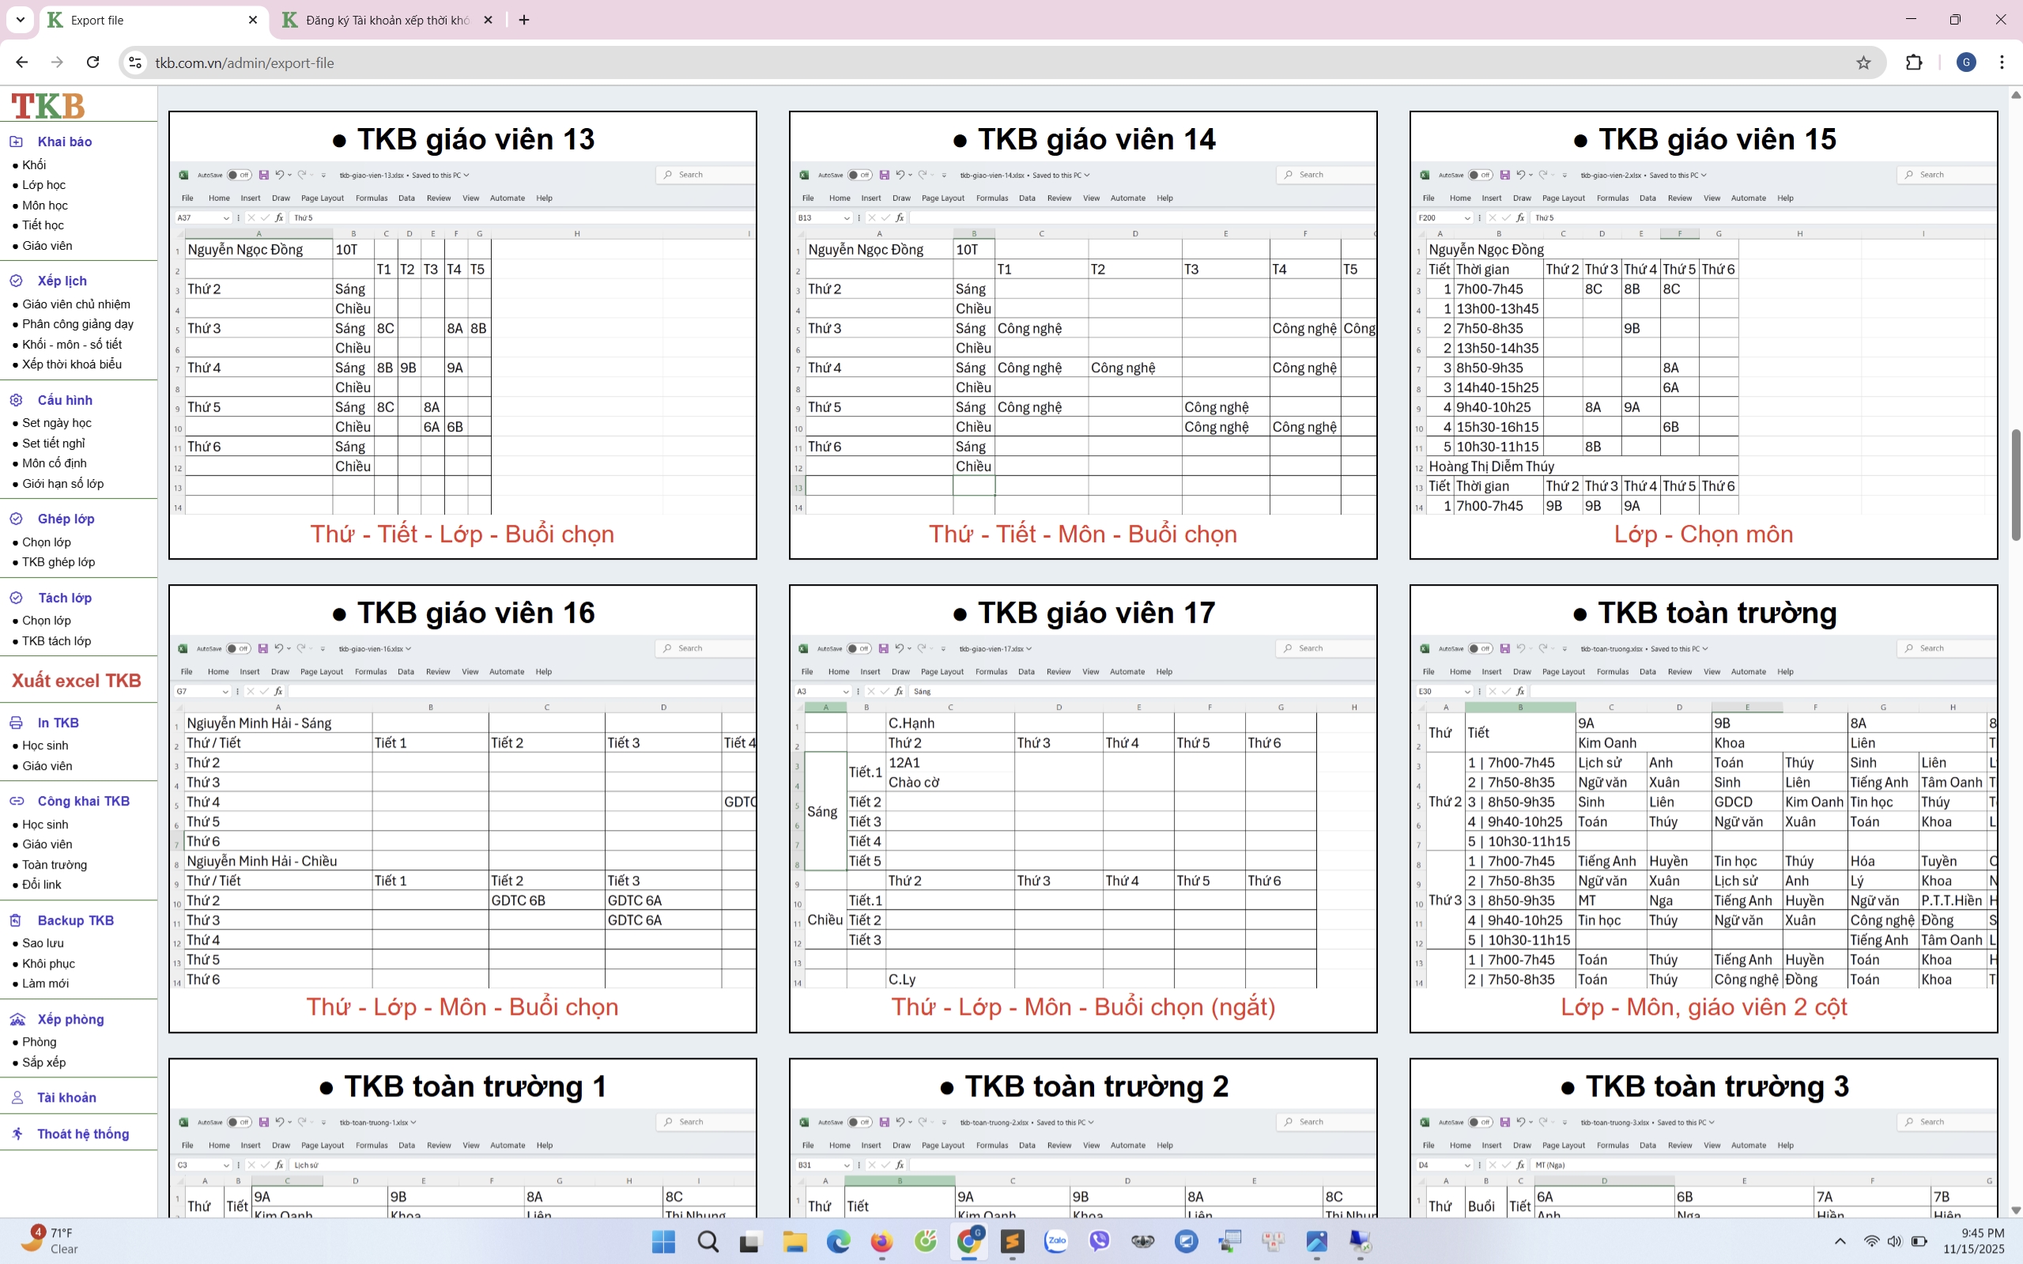
Task: Launch Firefox from the taskbar
Action: (881, 1243)
